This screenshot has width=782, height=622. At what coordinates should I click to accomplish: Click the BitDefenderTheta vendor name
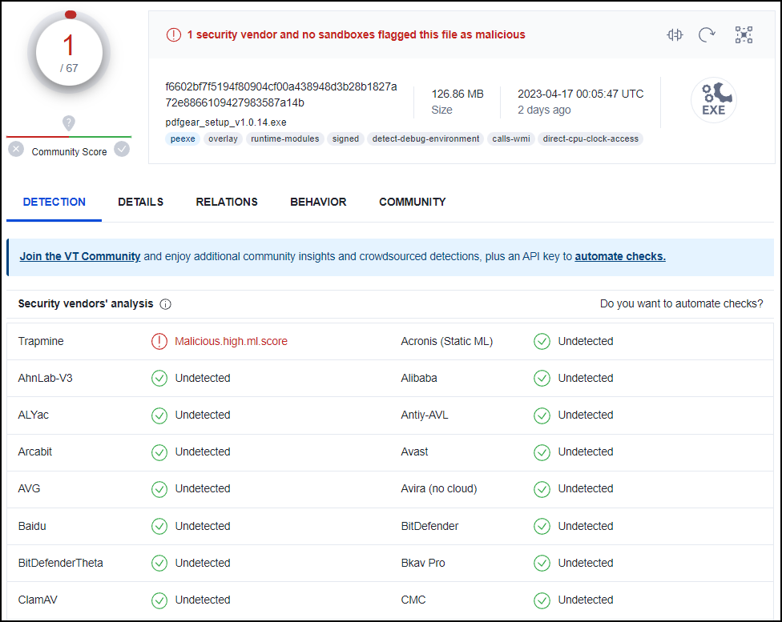[x=60, y=564]
